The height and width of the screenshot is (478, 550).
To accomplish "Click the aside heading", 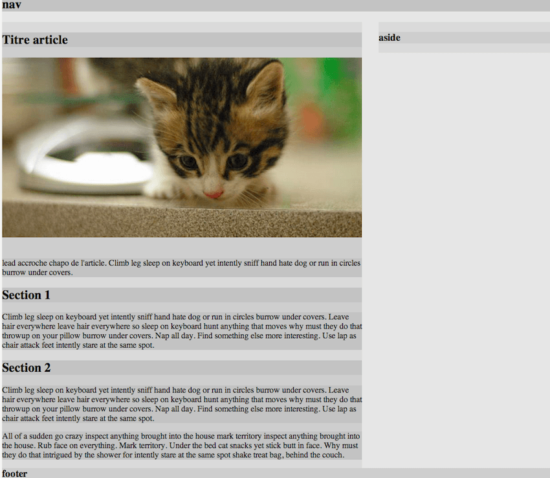I will point(390,38).
